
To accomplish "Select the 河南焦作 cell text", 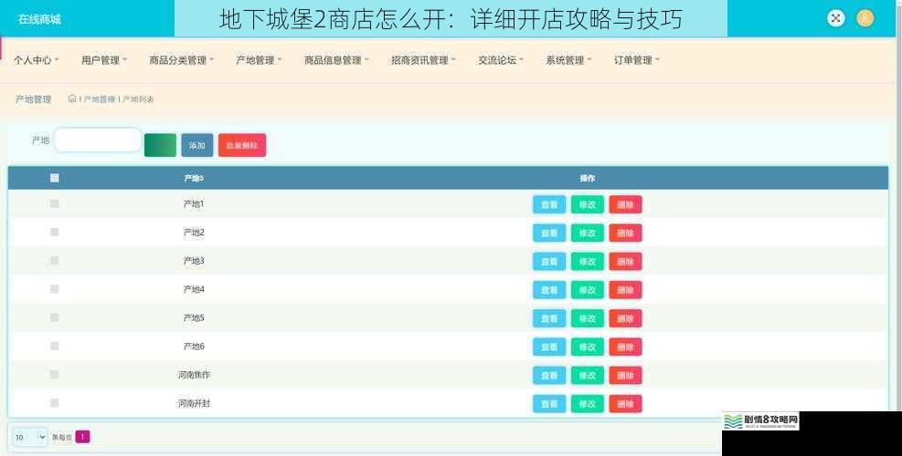I will coord(194,375).
